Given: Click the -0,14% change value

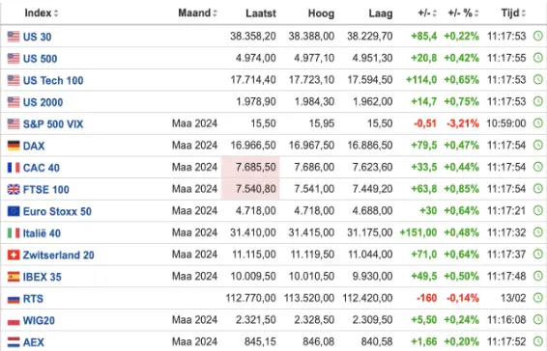Looking at the screenshot, I should [463, 298].
